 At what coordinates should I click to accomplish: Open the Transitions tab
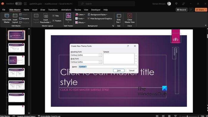point(53,10)
